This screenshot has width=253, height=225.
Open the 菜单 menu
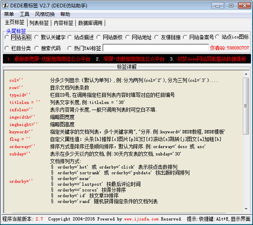click(9, 14)
